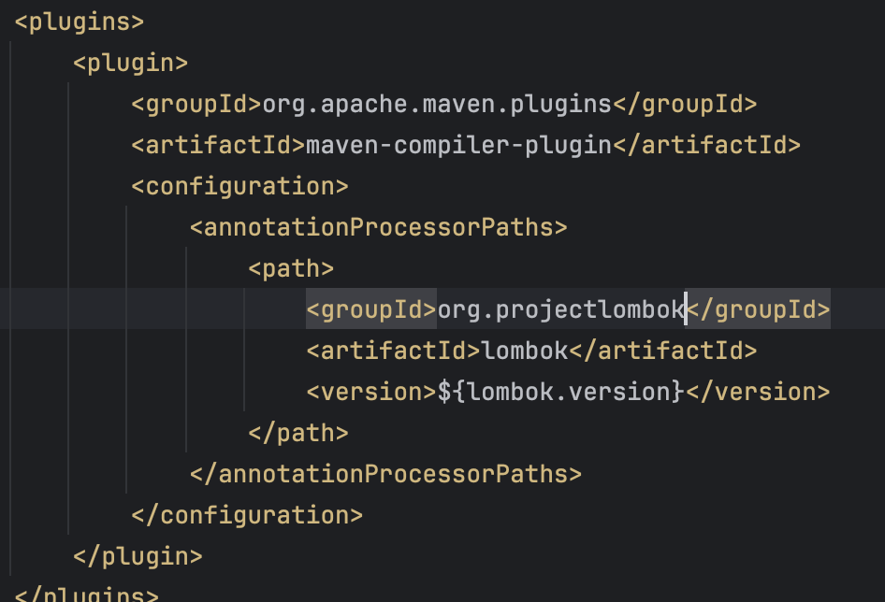This screenshot has height=602, width=885.
Task: Click the highlighted closing groupId tag
Action: click(x=758, y=309)
